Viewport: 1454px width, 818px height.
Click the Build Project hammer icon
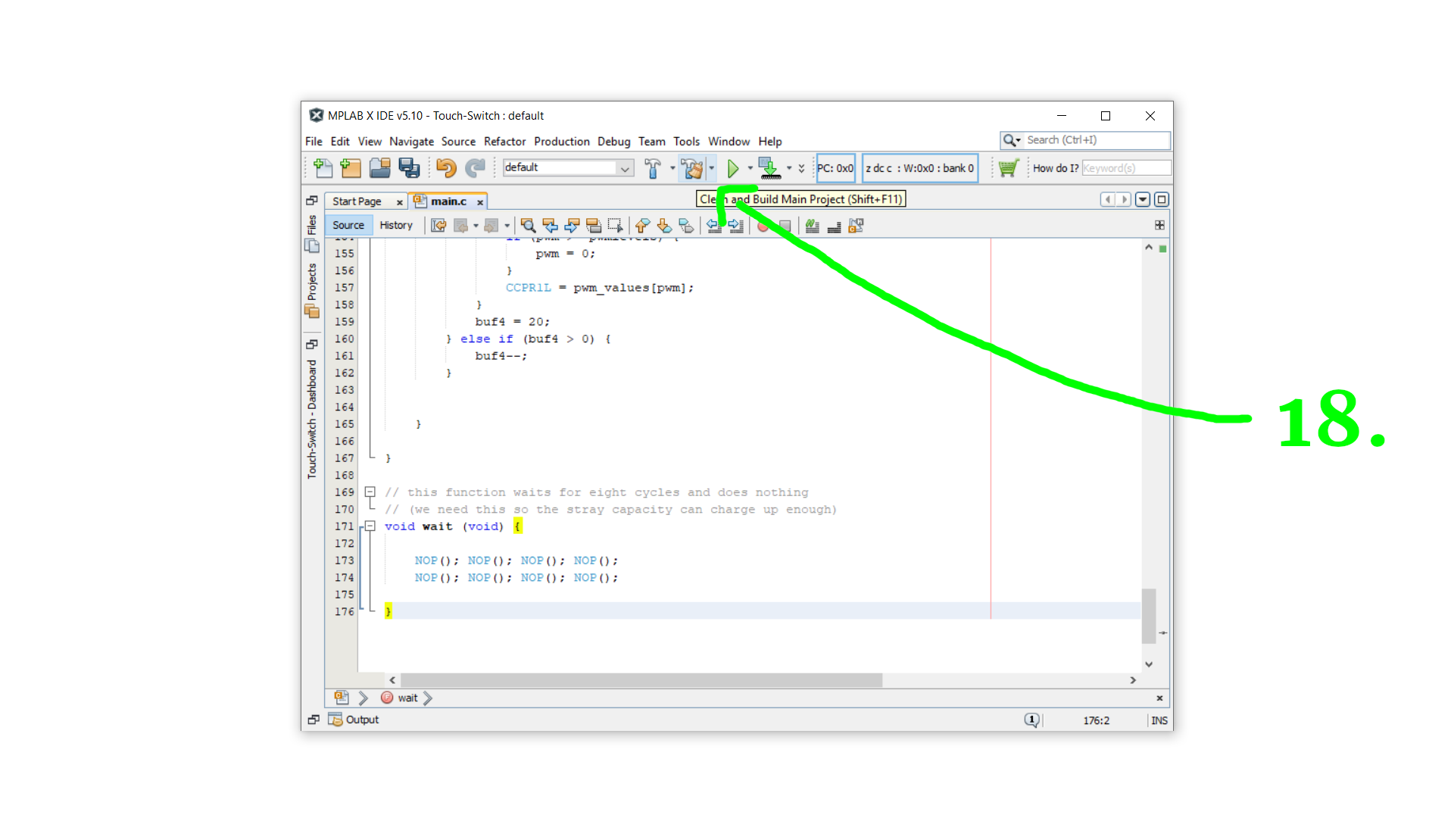point(652,168)
